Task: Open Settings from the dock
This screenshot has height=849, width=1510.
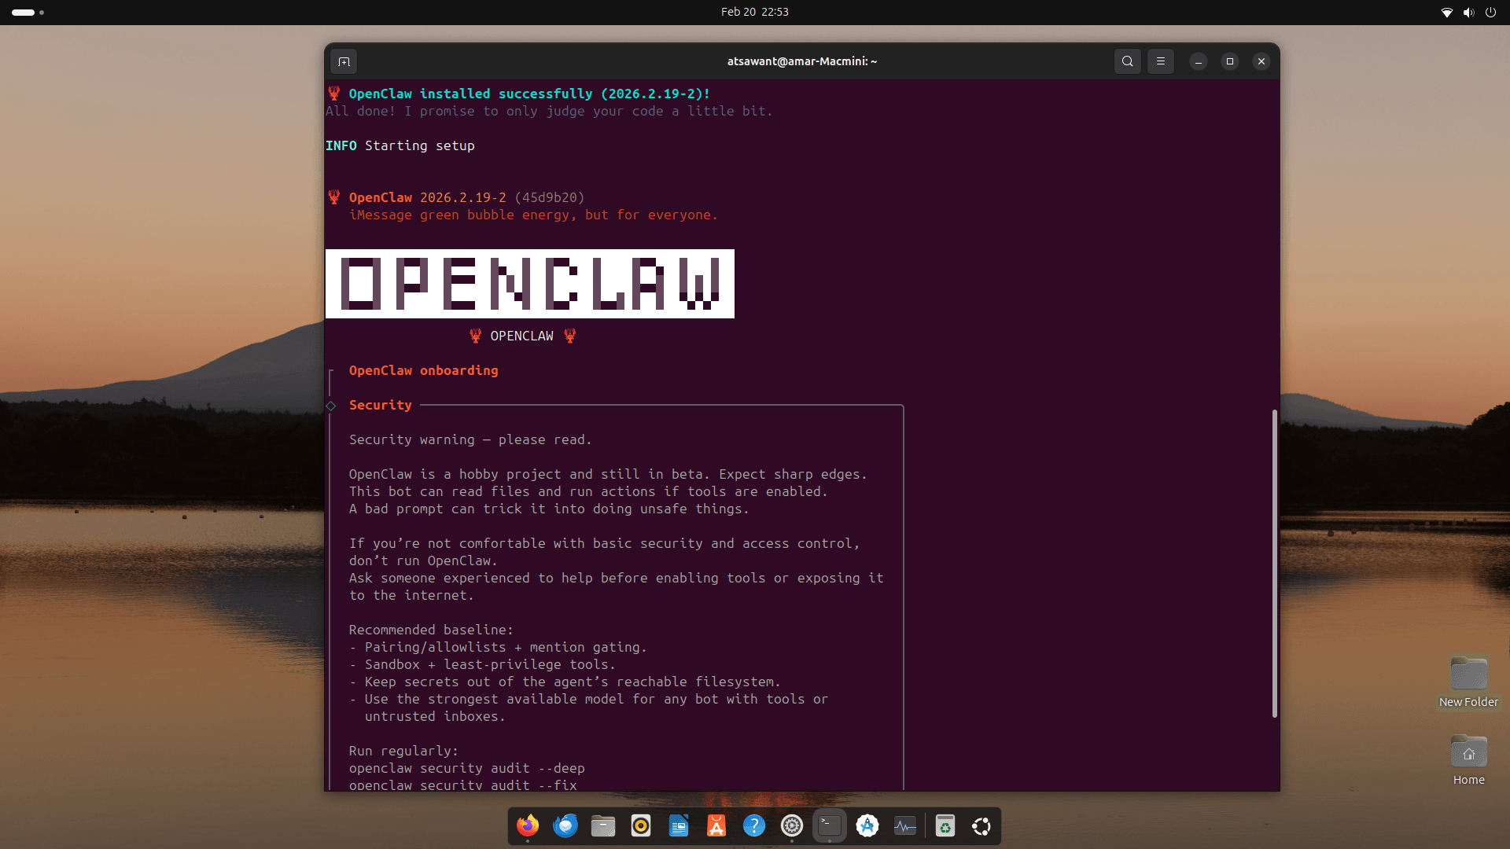Action: click(x=792, y=826)
